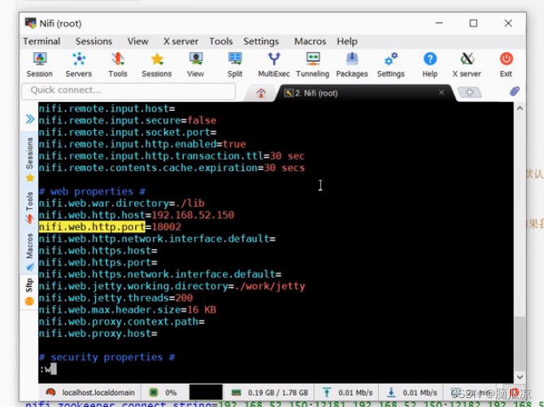Click the download speed arrow icon

point(391,393)
